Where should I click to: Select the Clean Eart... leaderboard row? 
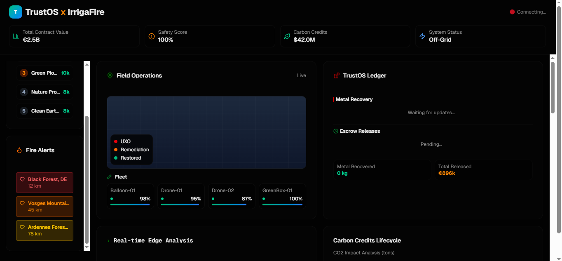[x=44, y=111]
